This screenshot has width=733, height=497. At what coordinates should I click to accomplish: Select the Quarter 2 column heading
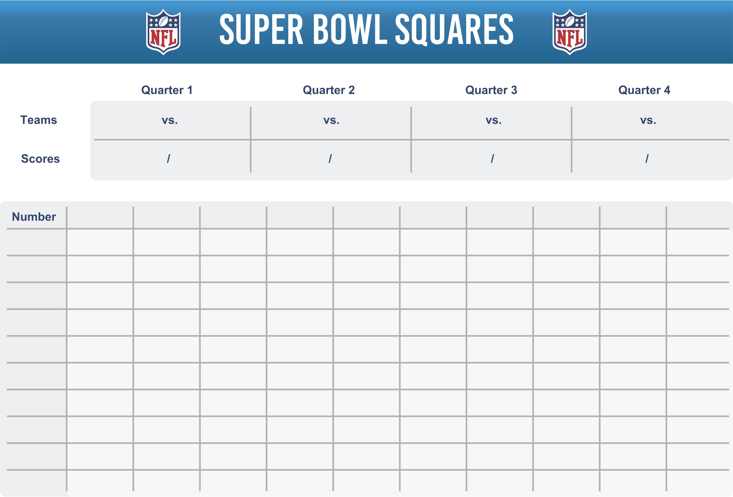click(x=329, y=90)
